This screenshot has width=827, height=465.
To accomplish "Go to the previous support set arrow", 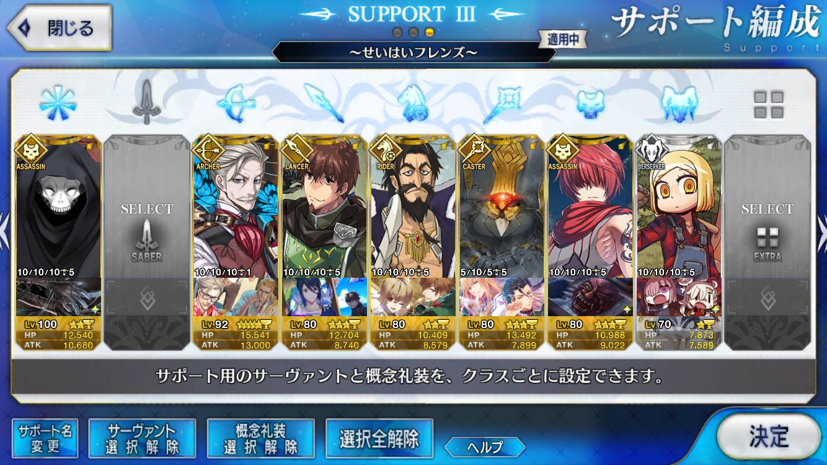I will 4,224.
